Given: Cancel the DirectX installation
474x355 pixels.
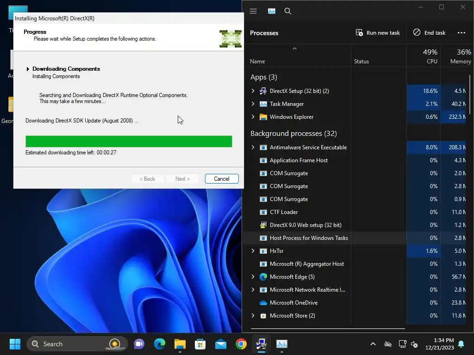Looking at the screenshot, I should [222, 179].
